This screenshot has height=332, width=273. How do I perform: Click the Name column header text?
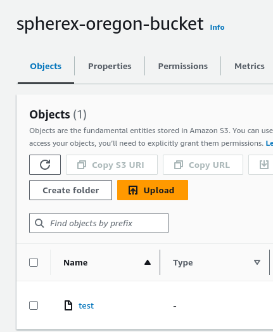[75, 262]
